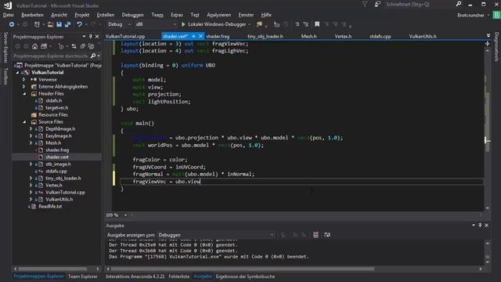Collapse the VulkanTutorial project node
Image resolution: width=501 pixels, height=282 pixels.
click(x=17, y=73)
